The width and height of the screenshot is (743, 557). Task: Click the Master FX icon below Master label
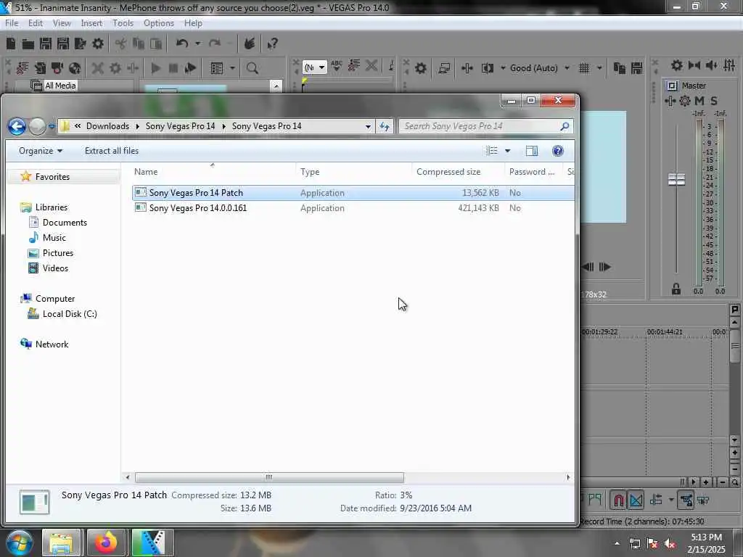[x=670, y=100]
